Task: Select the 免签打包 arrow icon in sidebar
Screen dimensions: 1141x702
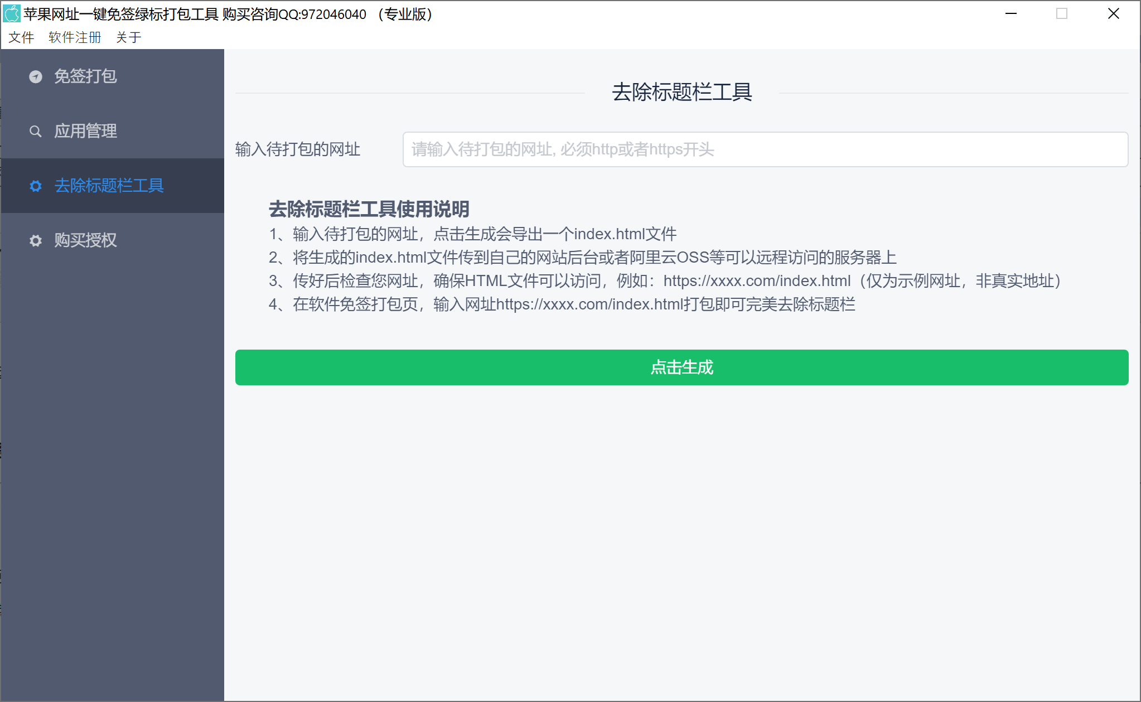Action: 36,77
